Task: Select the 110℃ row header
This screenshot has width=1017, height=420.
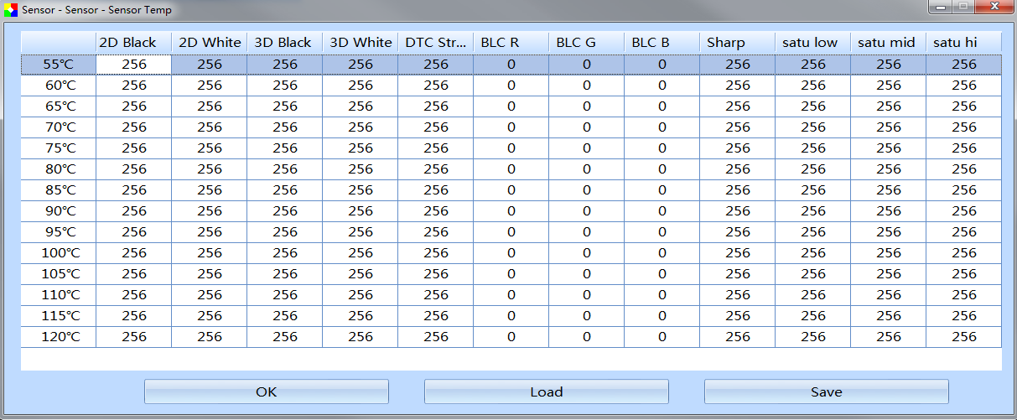Action: (x=59, y=295)
